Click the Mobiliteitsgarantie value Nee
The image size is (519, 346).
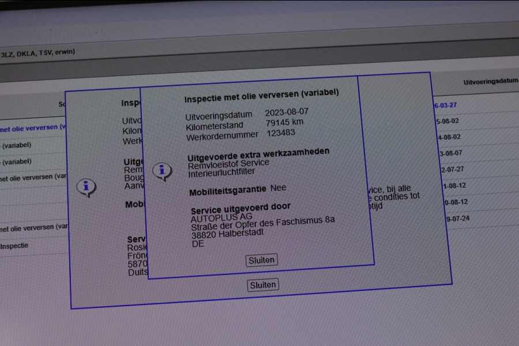278,189
